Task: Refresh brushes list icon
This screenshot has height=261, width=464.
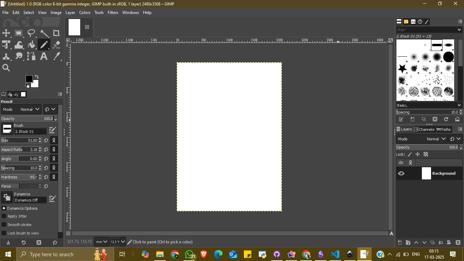Action: click(x=446, y=119)
